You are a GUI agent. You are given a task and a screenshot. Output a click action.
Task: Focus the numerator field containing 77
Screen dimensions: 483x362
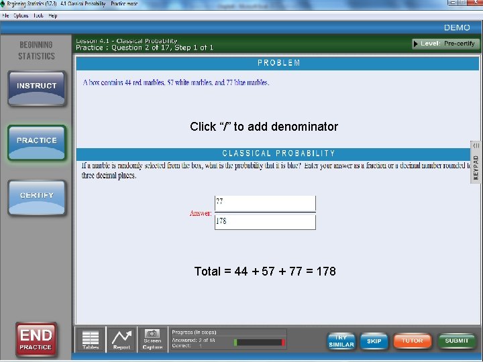265,203
